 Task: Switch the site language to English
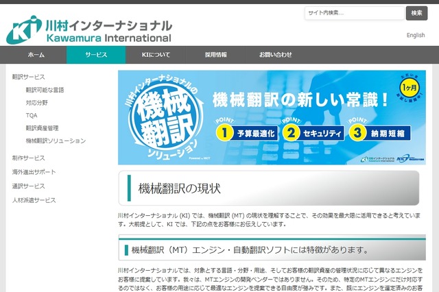pyautogui.click(x=416, y=35)
